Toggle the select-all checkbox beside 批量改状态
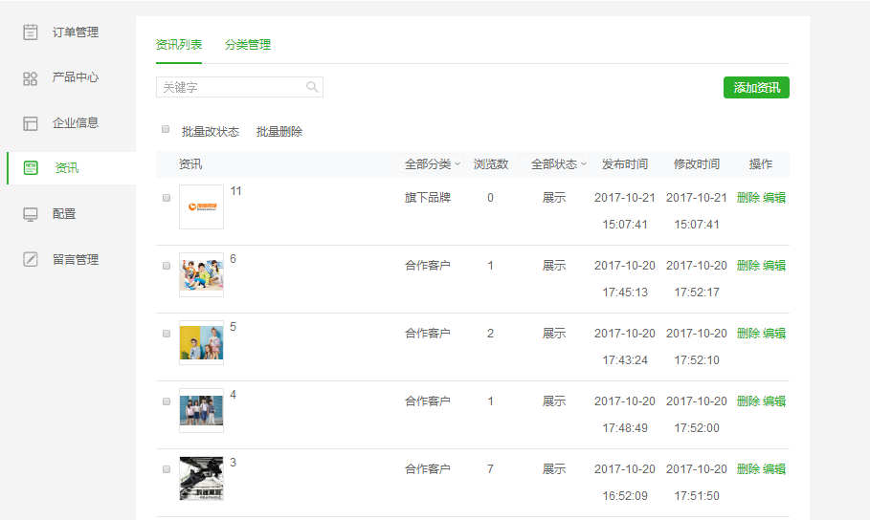Image resolution: width=870 pixels, height=520 pixels. [166, 129]
